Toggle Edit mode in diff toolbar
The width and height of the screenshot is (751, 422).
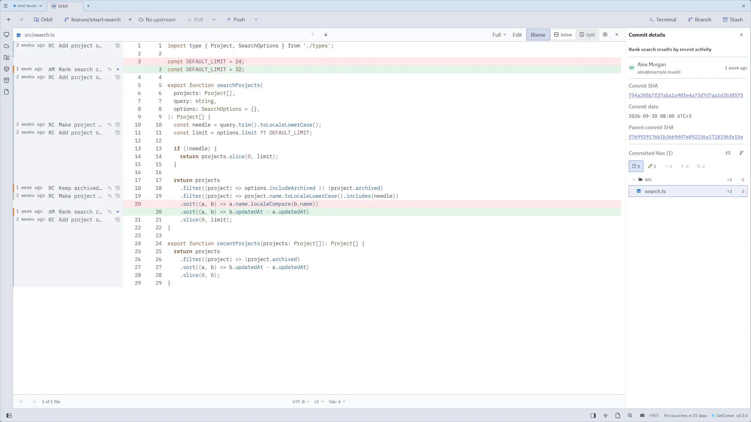point(517,35)
